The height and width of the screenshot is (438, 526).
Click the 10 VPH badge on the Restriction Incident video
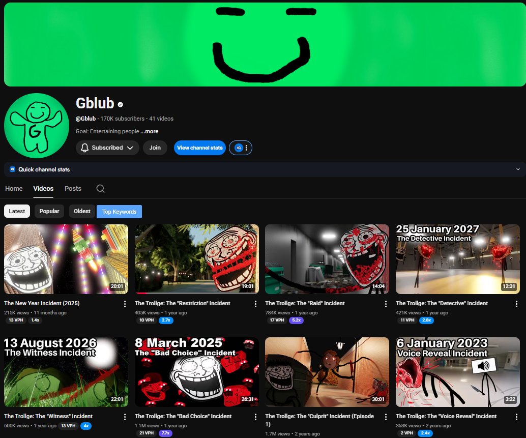pyautogui.click(x=147, y=320)
